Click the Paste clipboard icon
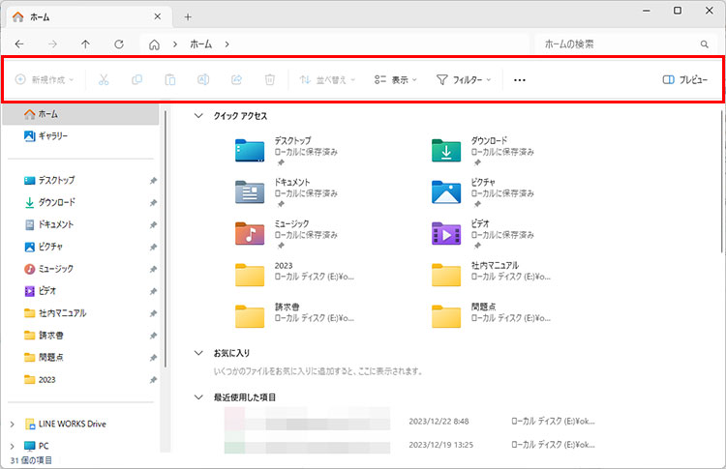 pyautogui.click(x=169, y=79)
